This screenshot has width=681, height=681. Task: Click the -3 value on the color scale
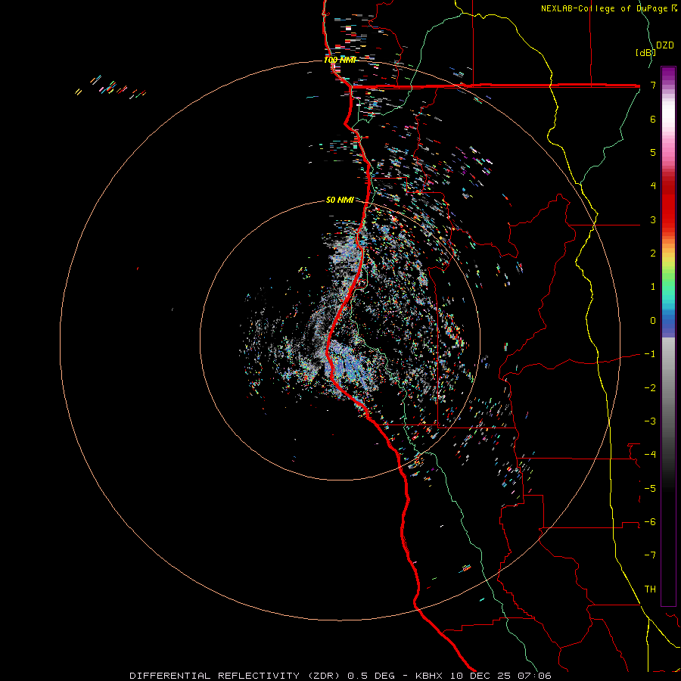pyautogui.click(x=650, y=421)
